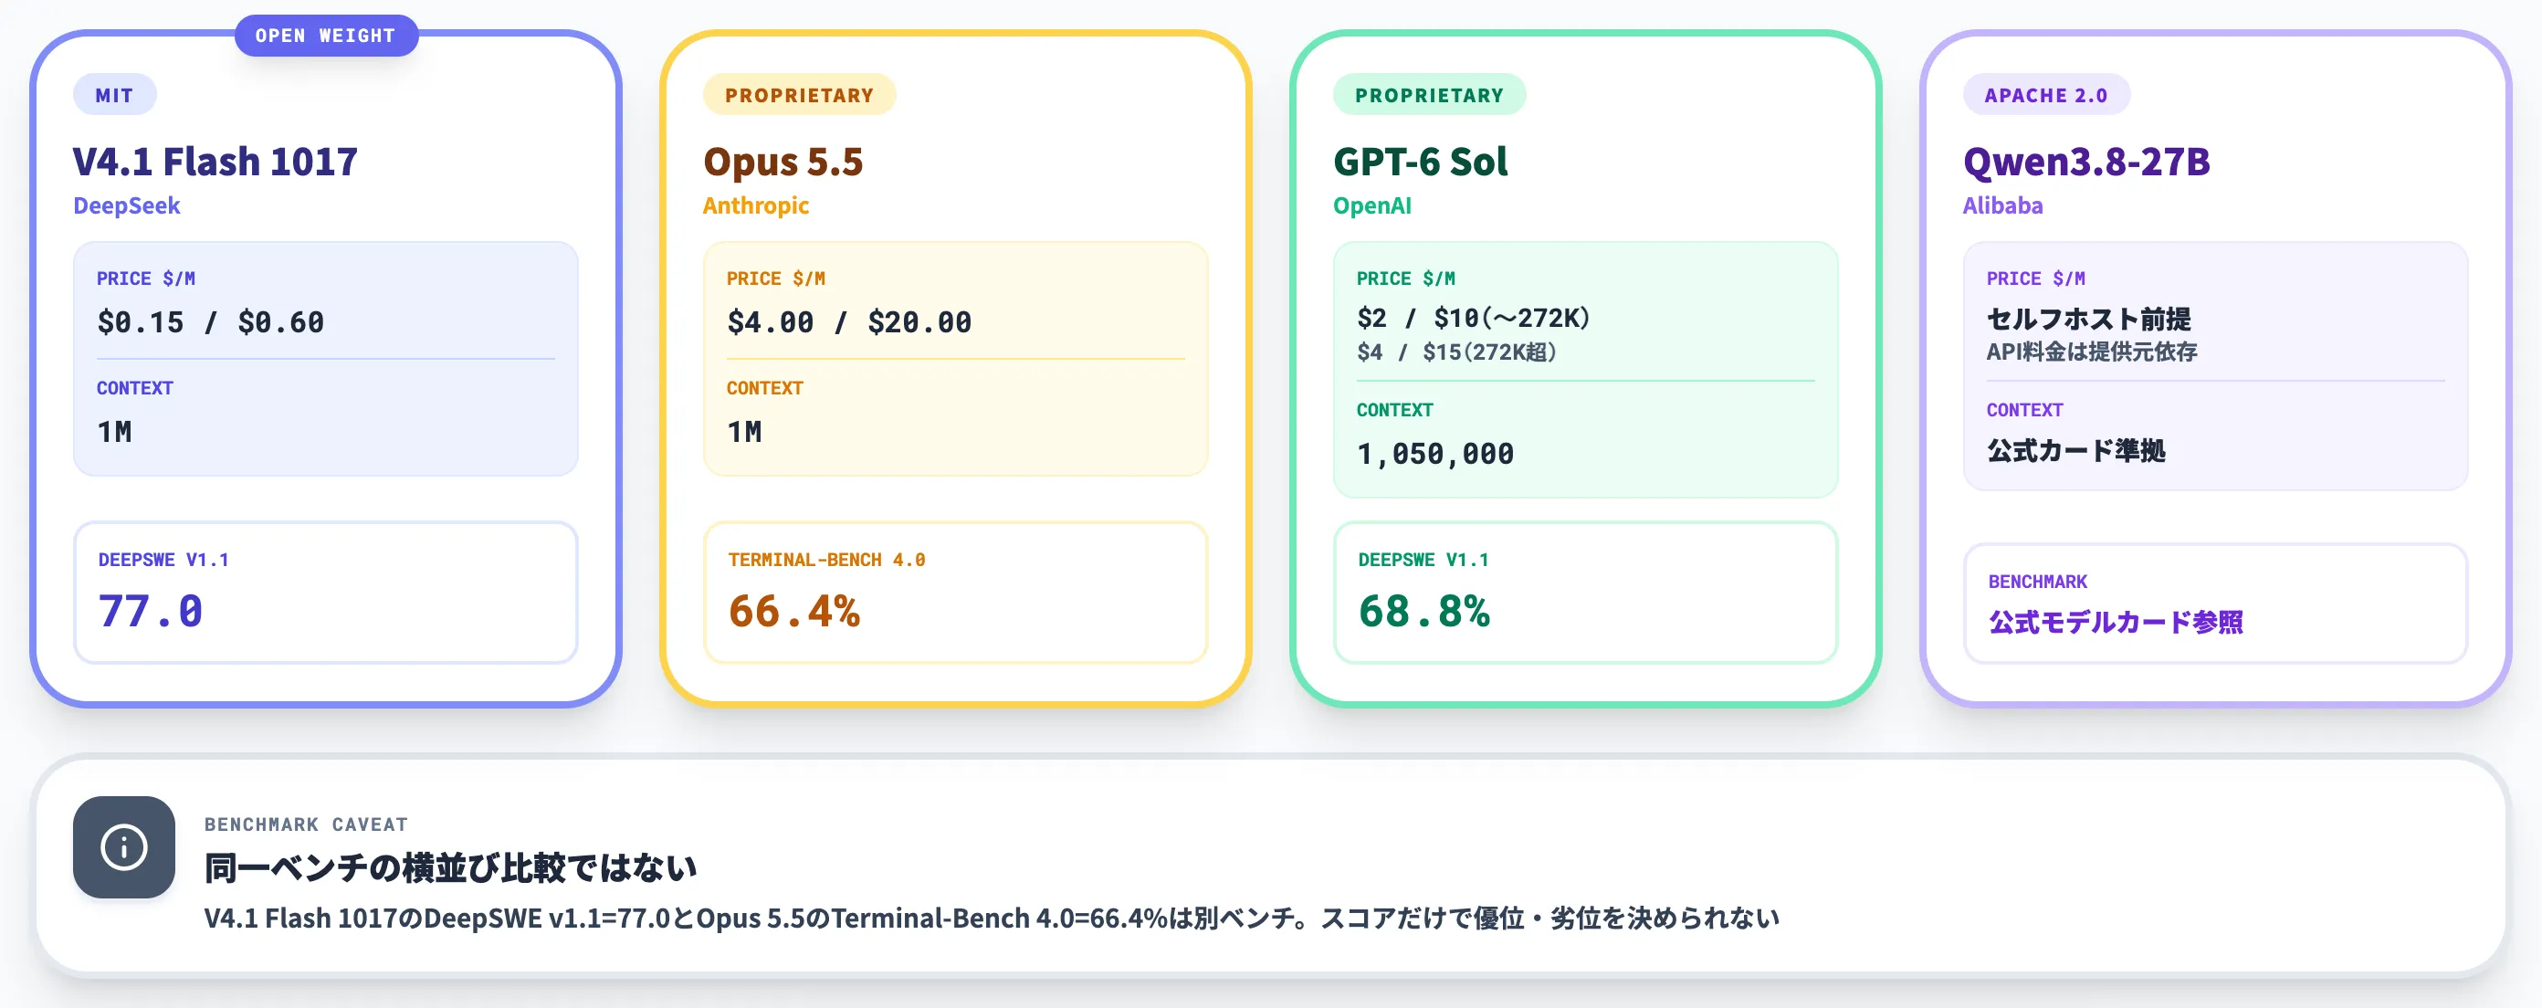Viewport: 2542px width, 1008px height.
Task: Click the PRICE $/M label on the Opus 5.5 card
Action: point(775,278)
